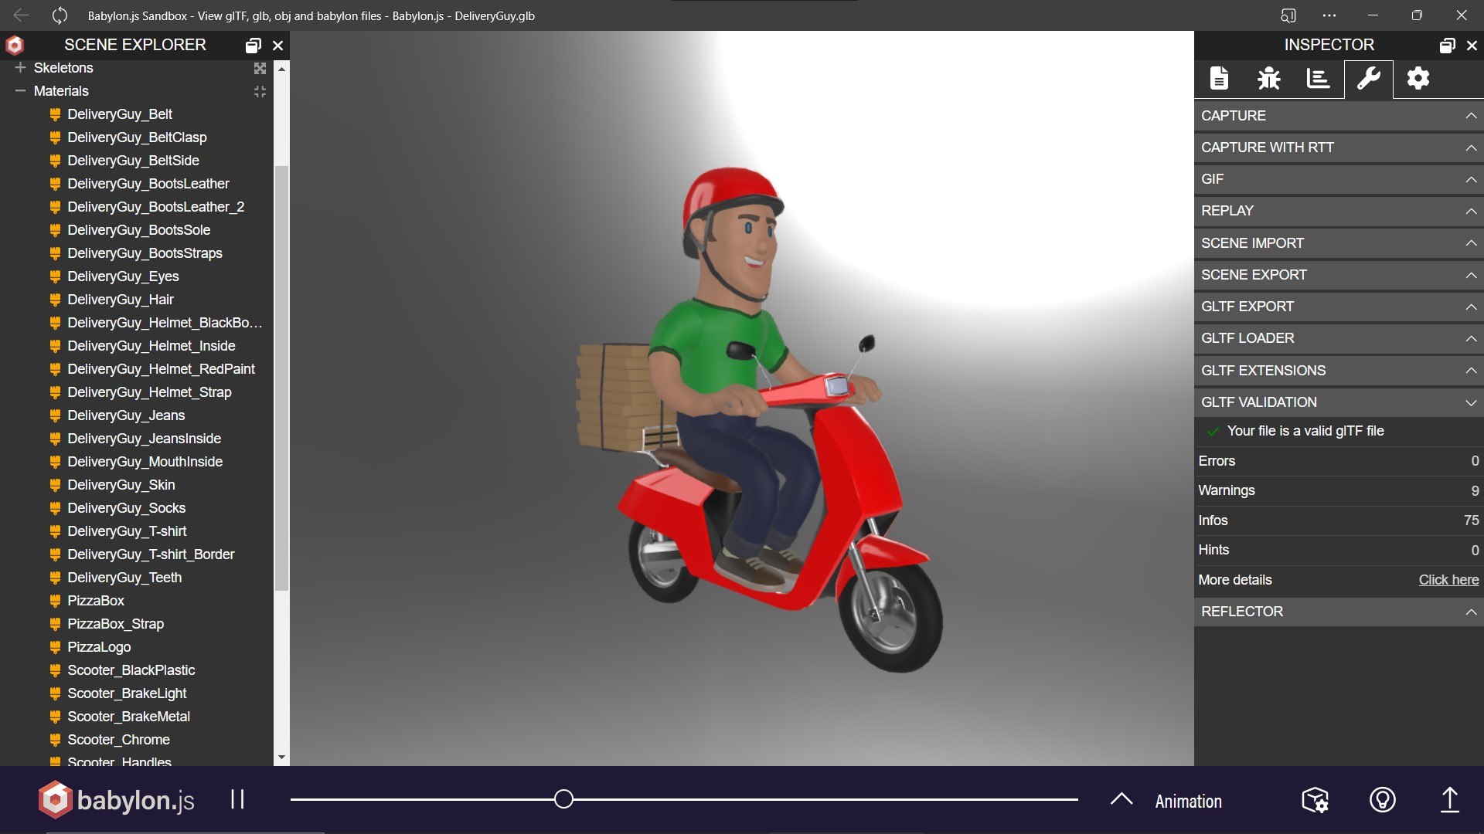Select the PizzaBox material
Viewport: 1484px width, 834px height.
(96, 601)
